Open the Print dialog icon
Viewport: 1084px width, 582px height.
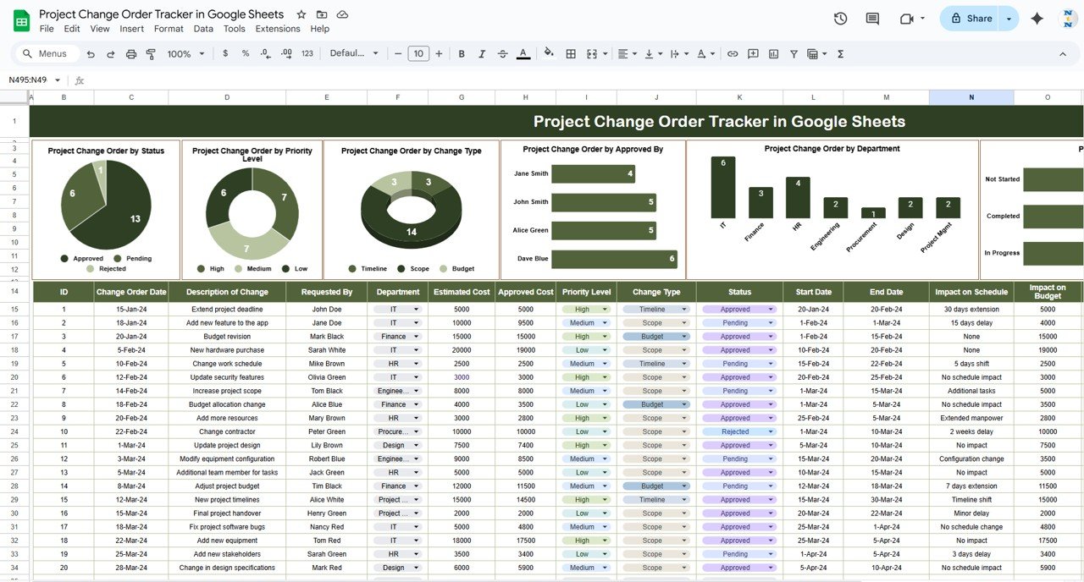(x=130, y=53)
